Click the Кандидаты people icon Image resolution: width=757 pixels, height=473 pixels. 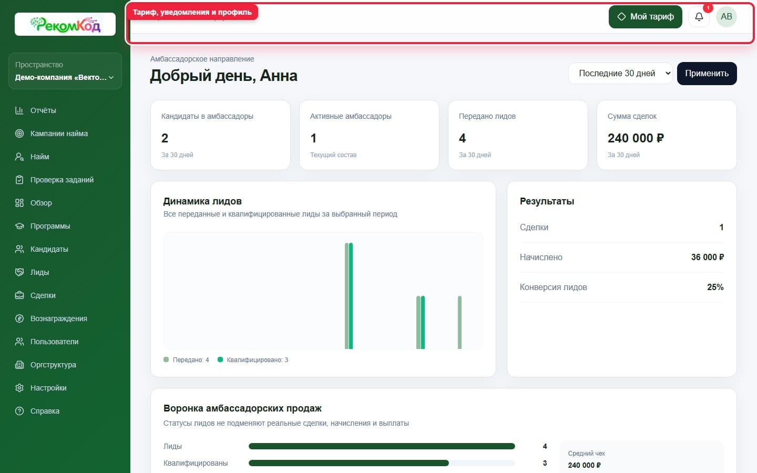point(19,249)
